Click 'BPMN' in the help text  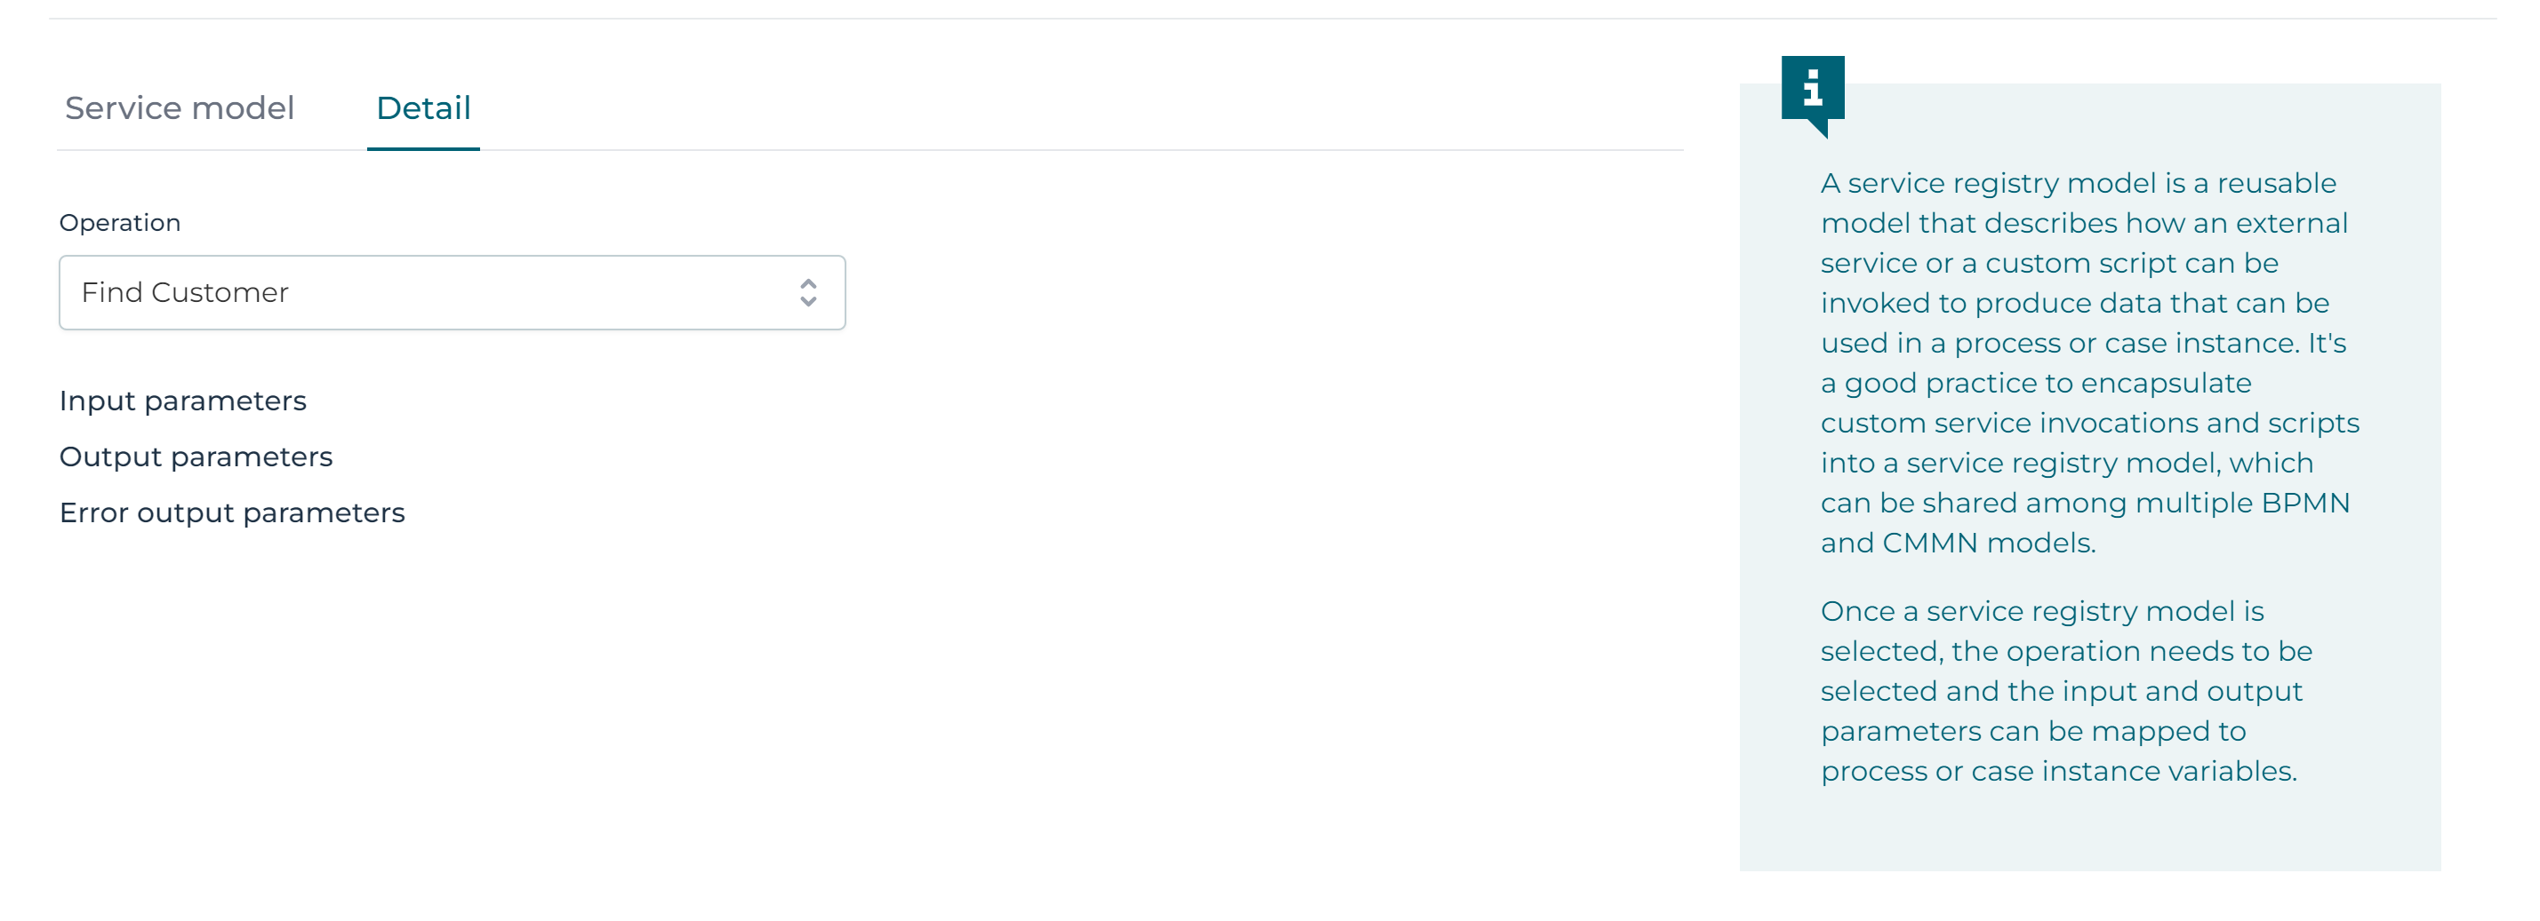click(x=2304, y=504)
